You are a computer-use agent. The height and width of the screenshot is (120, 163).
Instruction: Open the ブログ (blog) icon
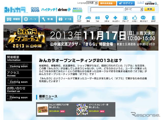click(x=79, y=19)
